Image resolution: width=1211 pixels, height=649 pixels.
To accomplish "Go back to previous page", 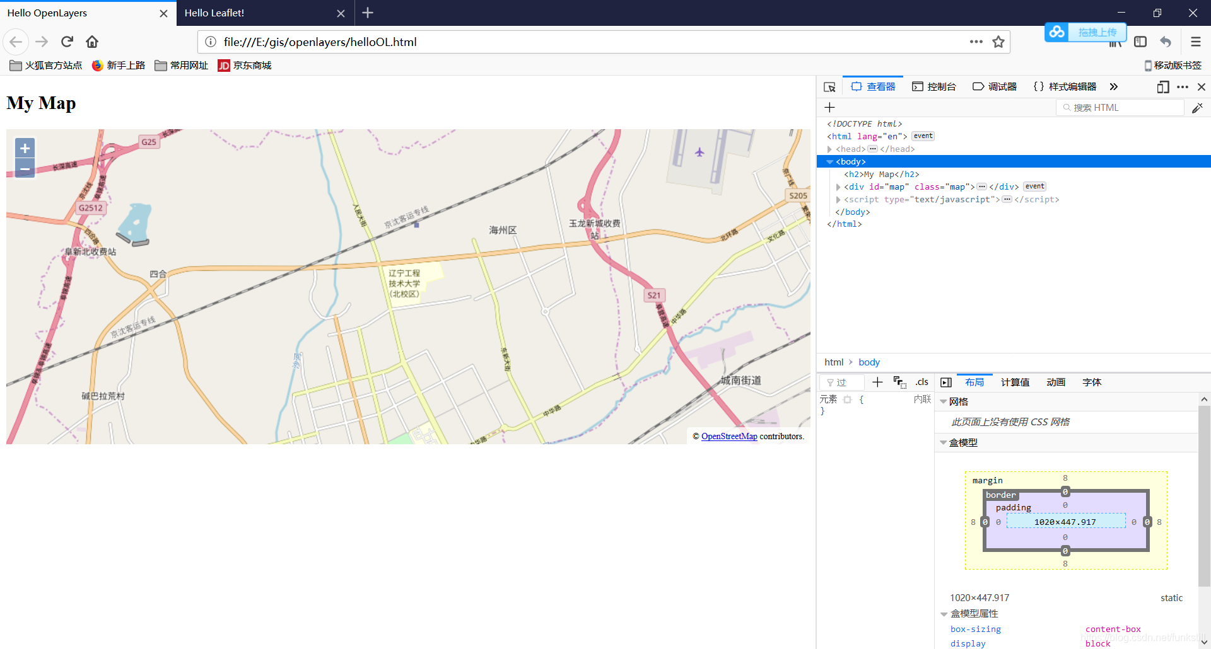I will click(x=16, y=42).
